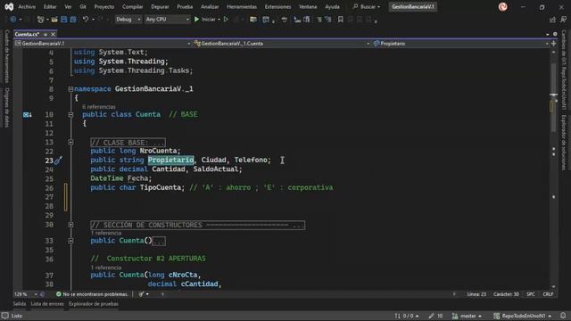Click the pending changes pencil indicator
Screen dimensions: 571x321
click(x=435, y=316)
